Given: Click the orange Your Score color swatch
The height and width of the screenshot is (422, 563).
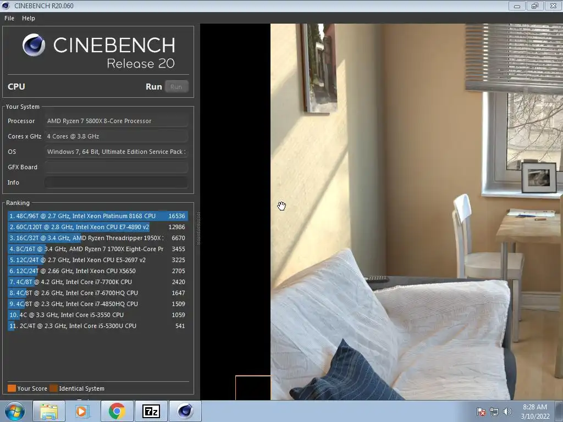Looking at the screenshot, I should 12,388.
